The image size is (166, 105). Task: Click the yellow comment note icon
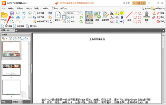[x=122, y=13]
